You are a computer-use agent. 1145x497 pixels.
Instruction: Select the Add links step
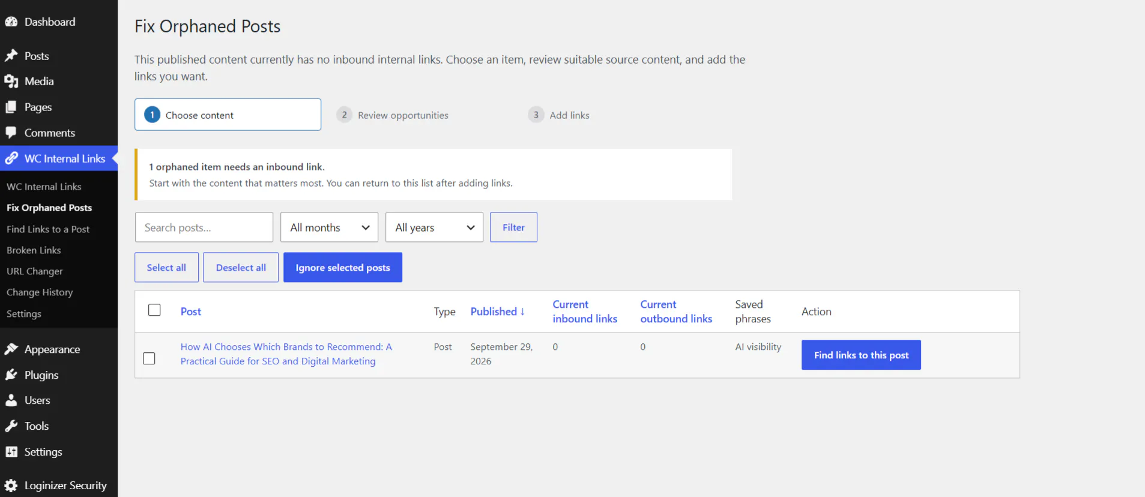click(x=559, y=115)
